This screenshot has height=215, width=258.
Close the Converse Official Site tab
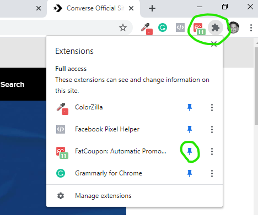point(131,8)
